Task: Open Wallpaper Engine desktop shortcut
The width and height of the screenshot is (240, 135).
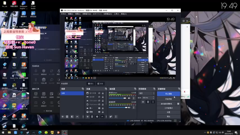Action: 24,5
